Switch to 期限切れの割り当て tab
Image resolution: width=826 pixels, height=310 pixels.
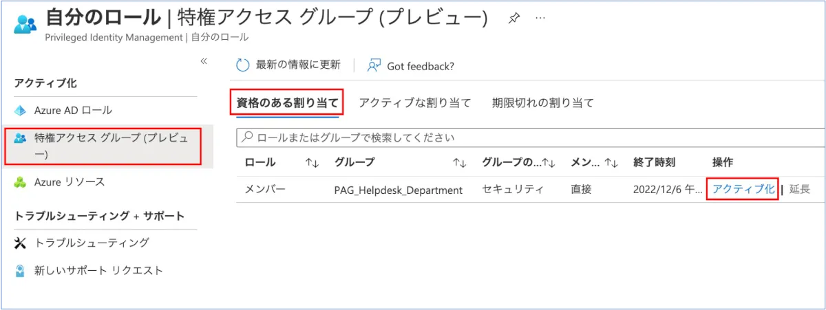[542, 103]
